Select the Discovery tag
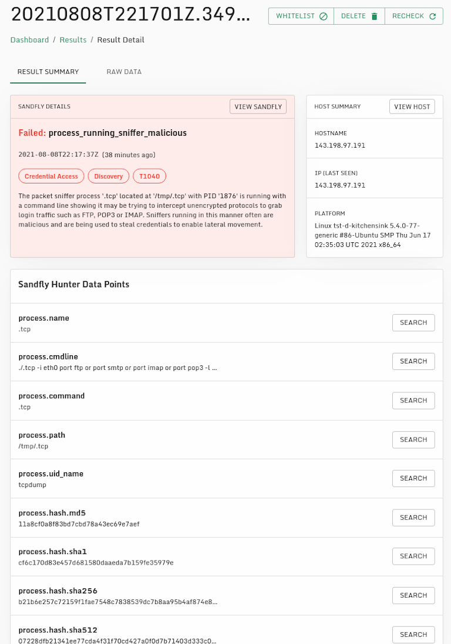The width and height of the screenshot is (451, 644). point(109,176)
